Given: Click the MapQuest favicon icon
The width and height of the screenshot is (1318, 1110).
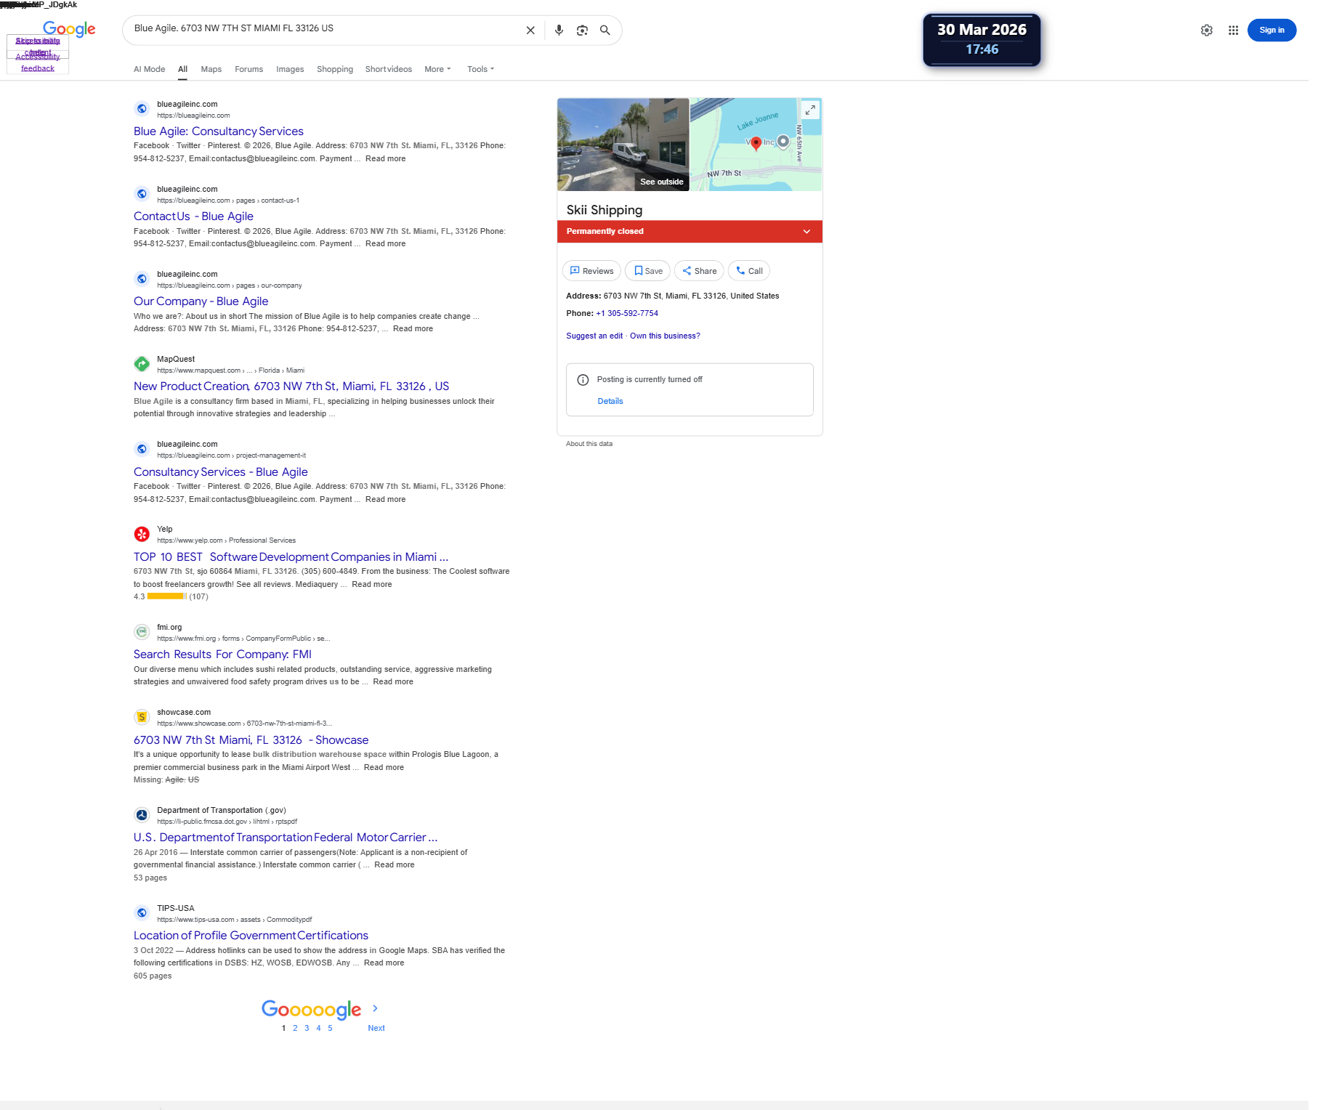Looking at the screenshot, I should pos(142,364).
